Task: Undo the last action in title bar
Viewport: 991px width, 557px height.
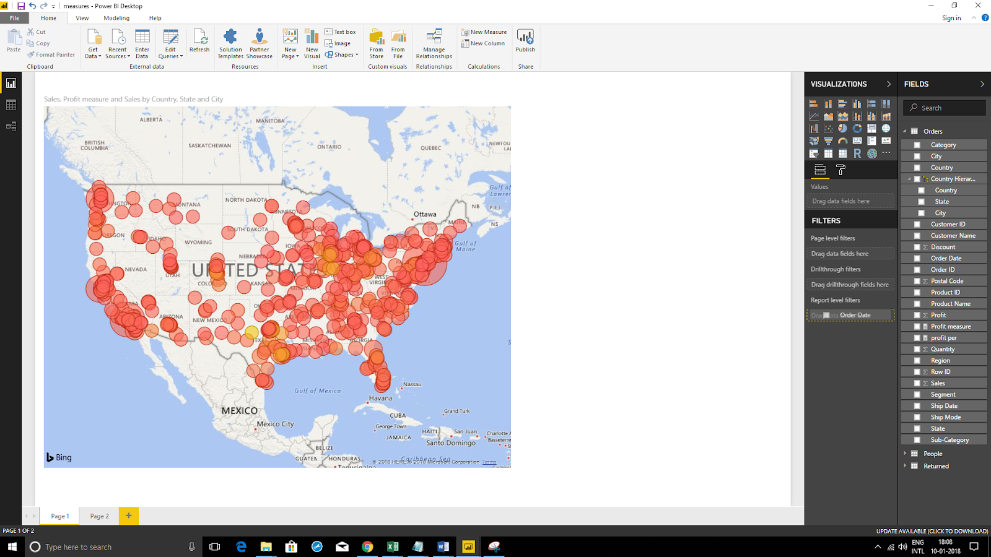Action: pos(32,6)
